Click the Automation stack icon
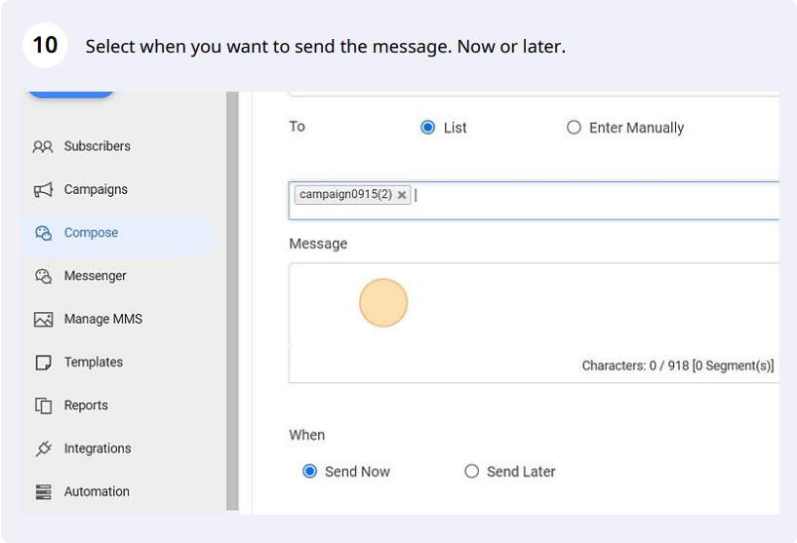797x543 pixels. click(x=43, y=491)
